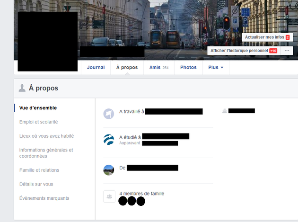This screenshot has width=298, height=222.
Task: Click the small icon right of workplace
Action: click(224, 111)
